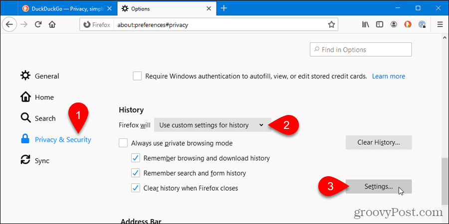The height and width of the screenshot is (224, 449).
Task: Click the scrollbar up arrow
Action: [445, 37]
